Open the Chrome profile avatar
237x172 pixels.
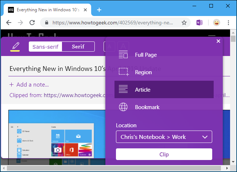tap(217, 23)
